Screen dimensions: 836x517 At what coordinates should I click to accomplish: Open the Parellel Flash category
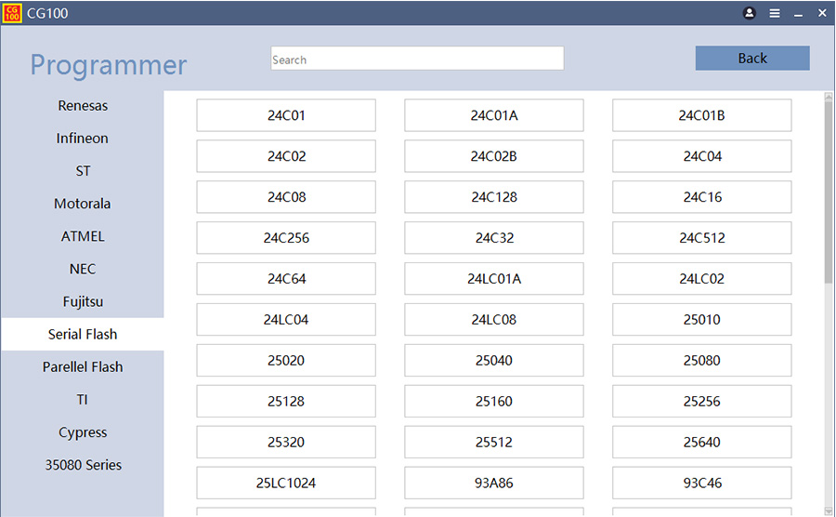pyautogui.click(x=83, y=367)
